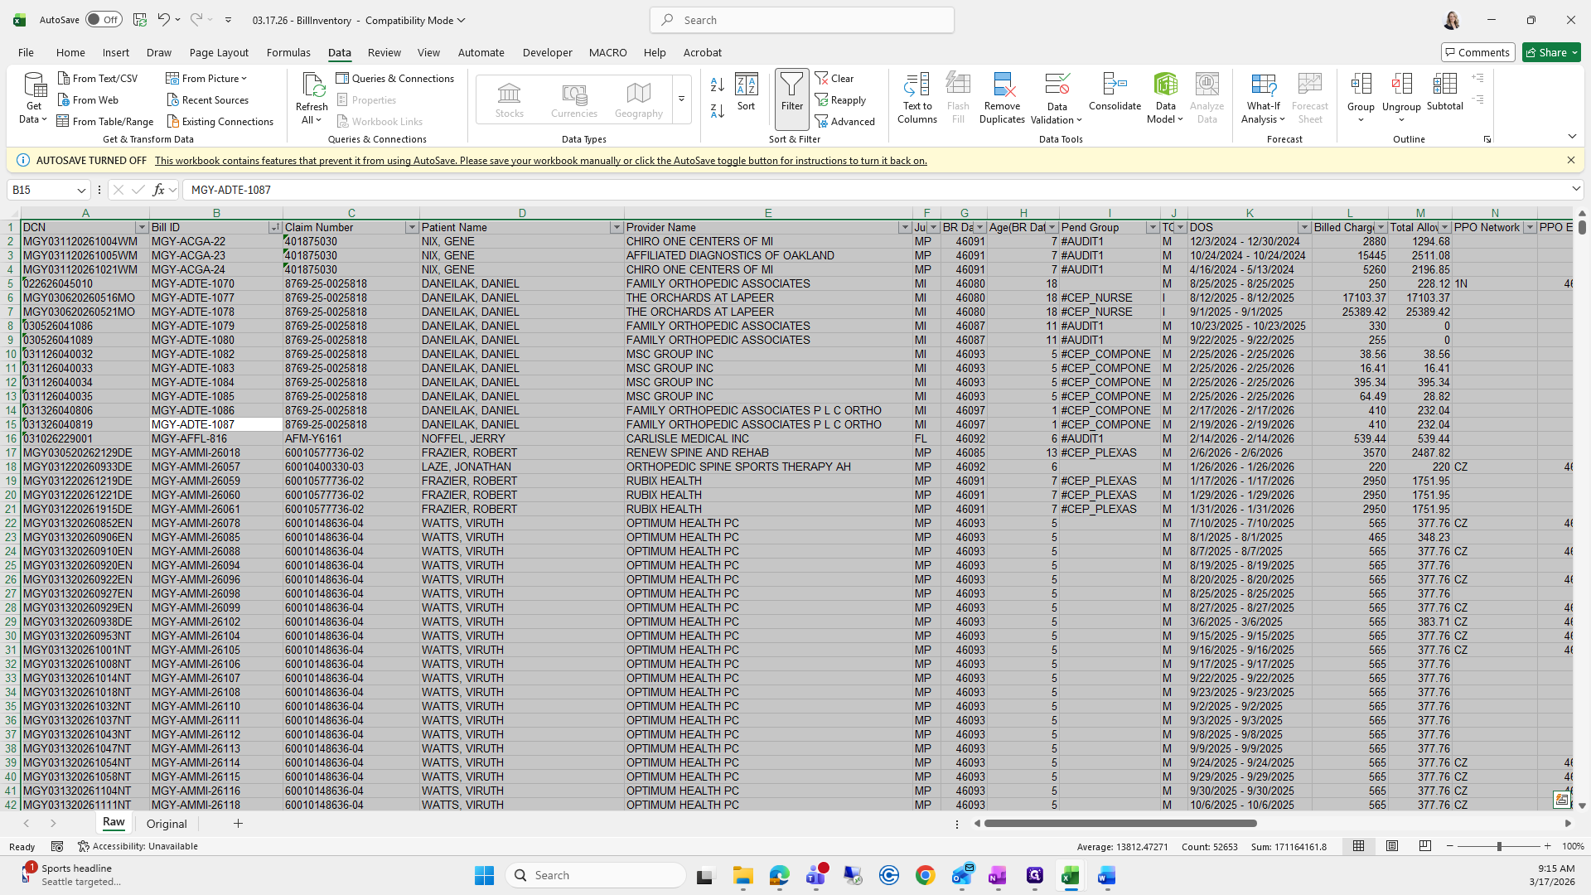
Task: Open Text to Columns tool
Action: click(916, 85)
